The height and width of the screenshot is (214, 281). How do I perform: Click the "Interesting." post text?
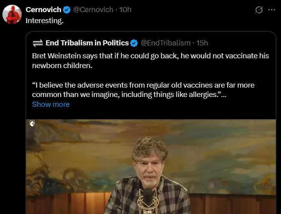click(44, 21)
